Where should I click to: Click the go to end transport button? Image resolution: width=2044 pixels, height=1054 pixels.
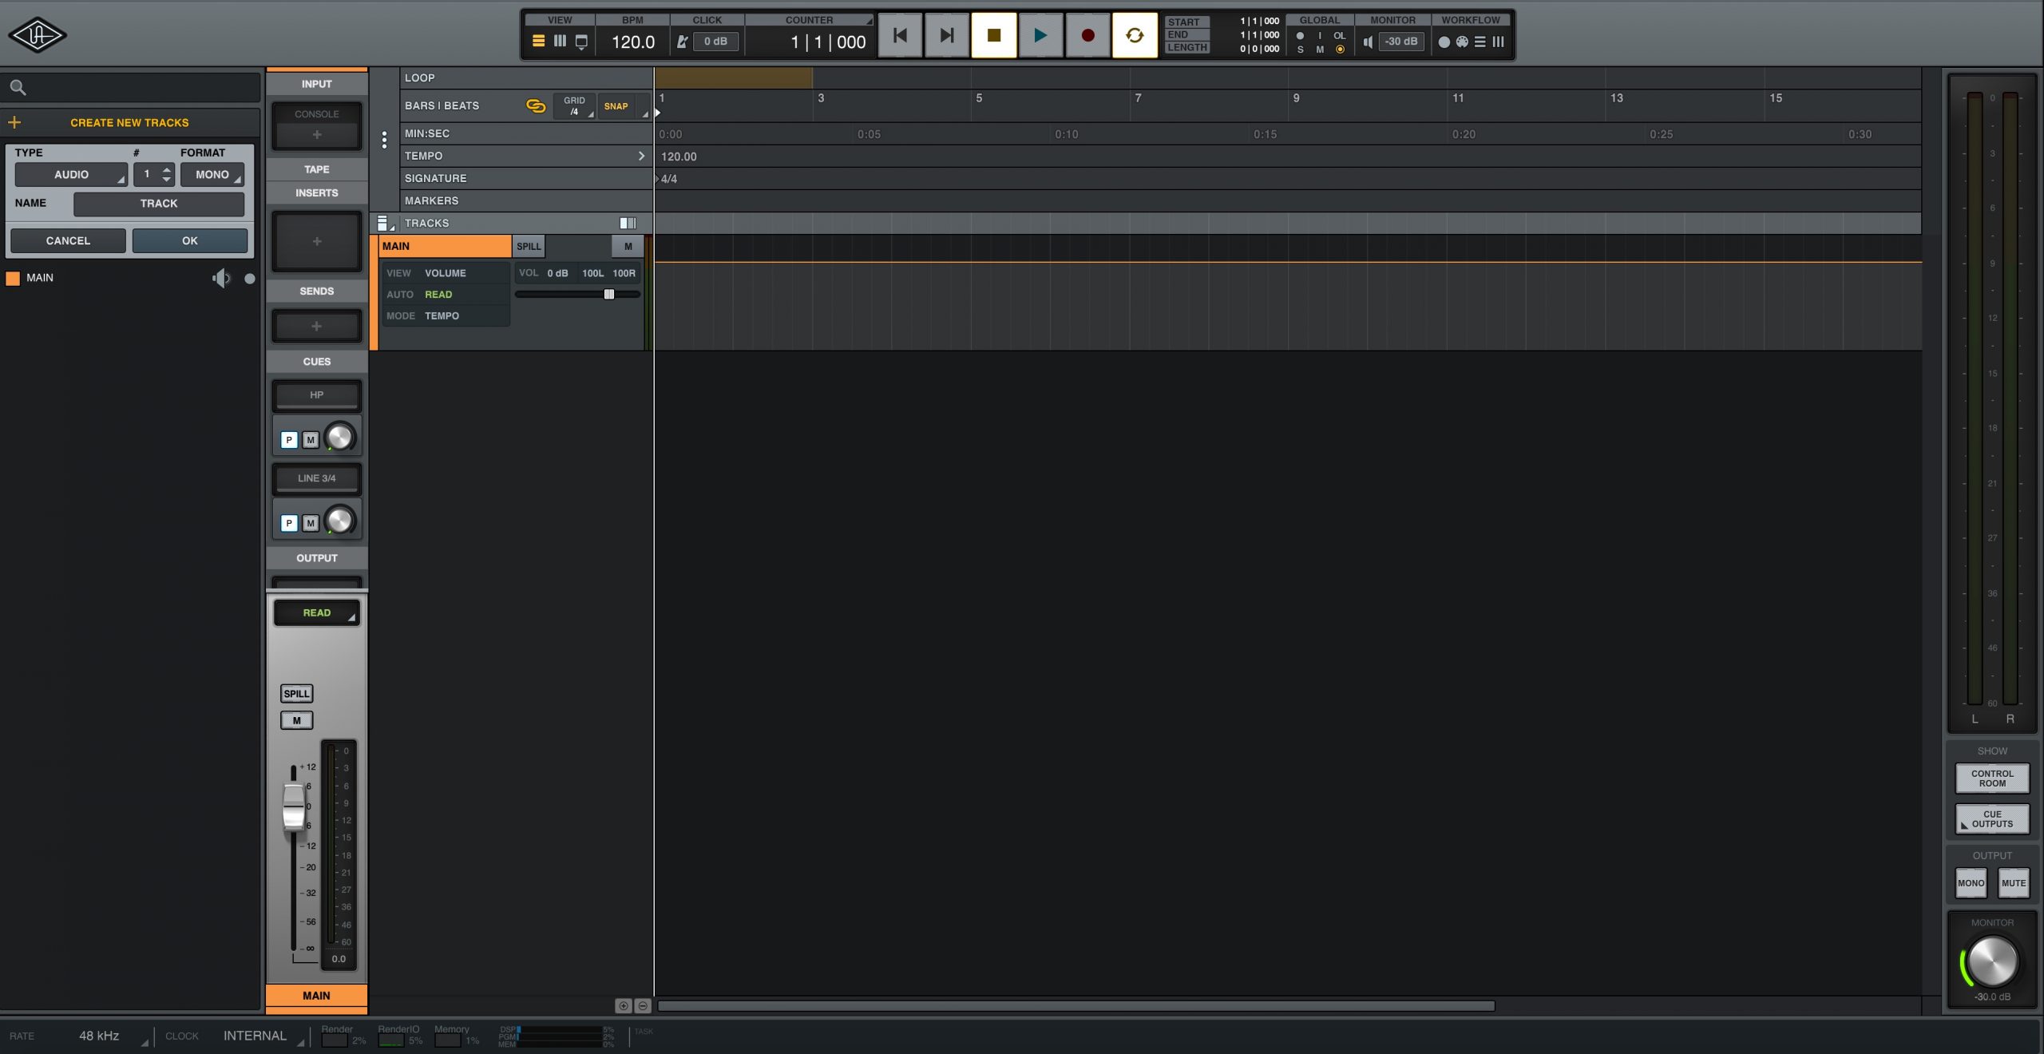[947, 35]
